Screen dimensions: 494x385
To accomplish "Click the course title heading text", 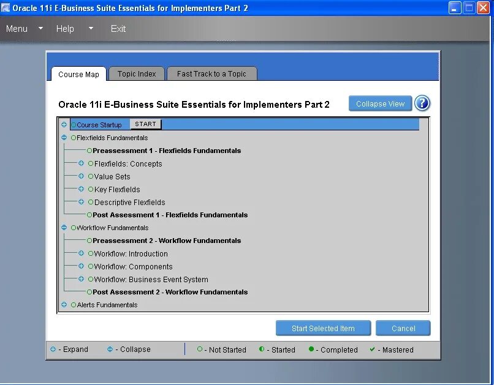I will [x=194, y=105].
